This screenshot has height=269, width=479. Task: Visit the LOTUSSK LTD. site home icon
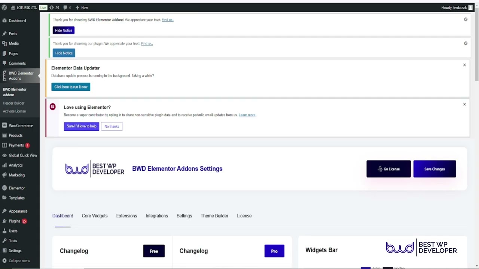(x=13, y=7)
